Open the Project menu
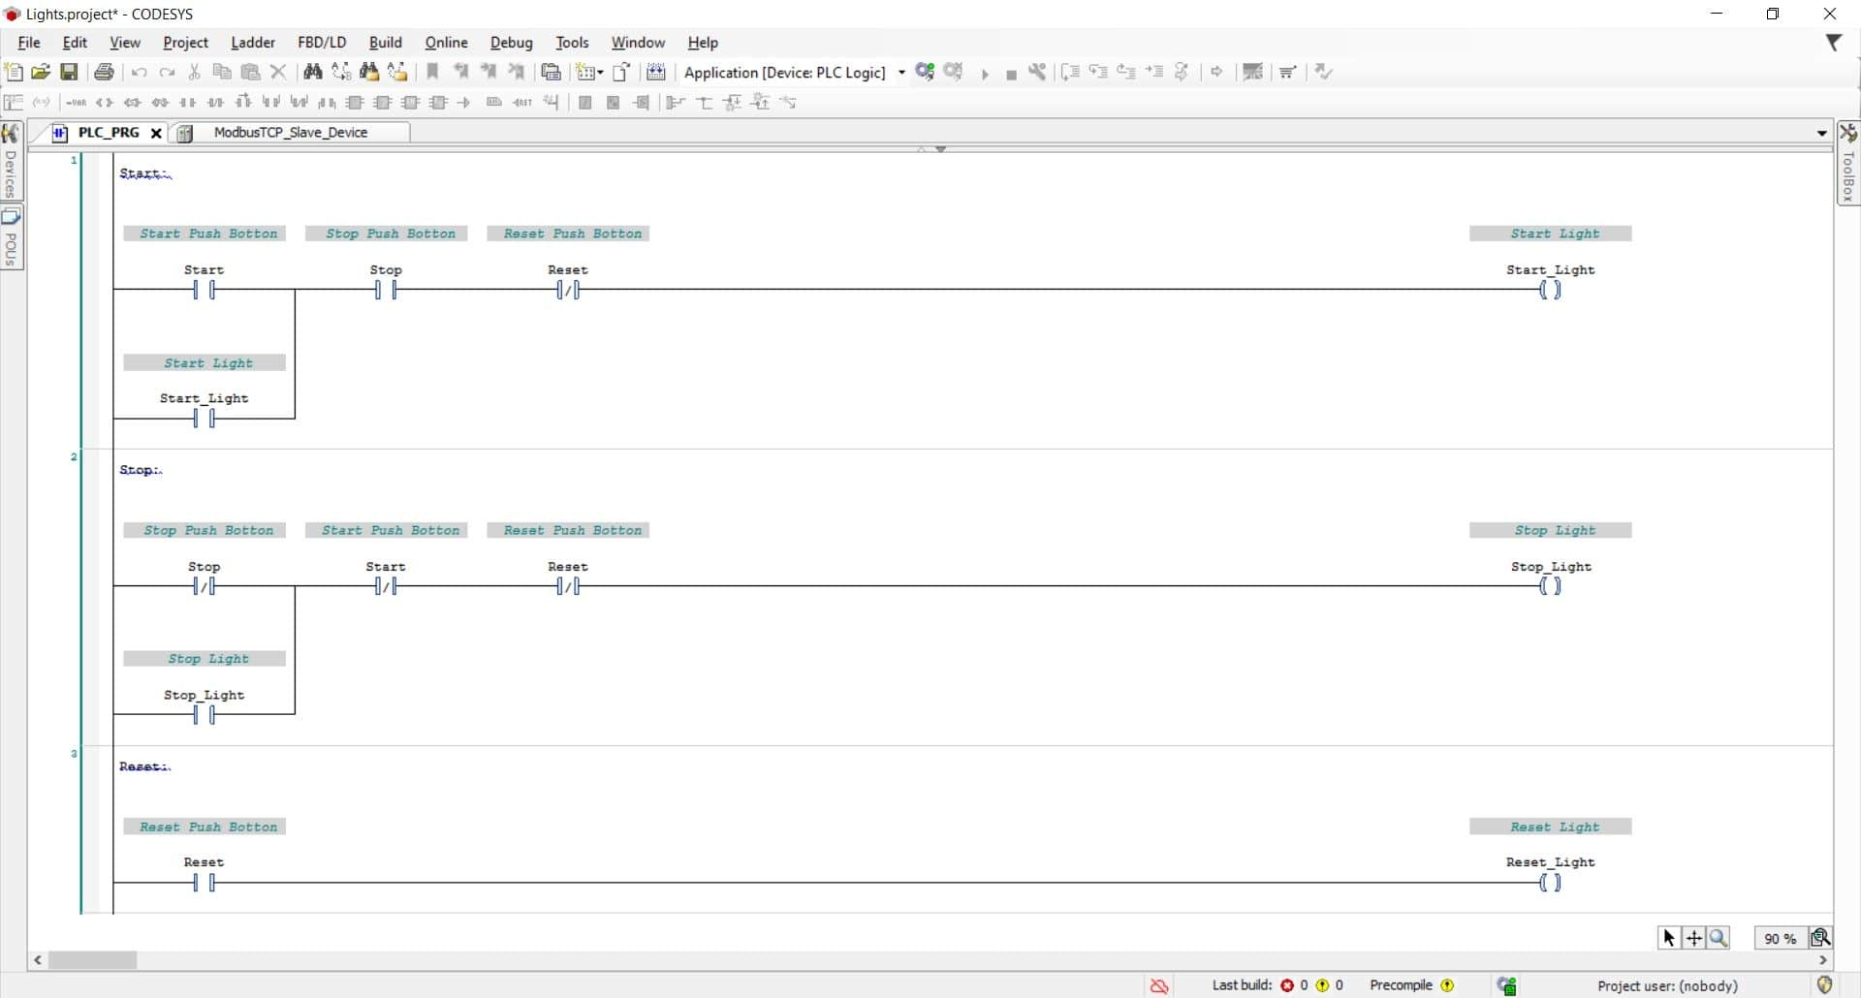The width and height of the screenshot is (1861, 998). click(185, 43)
